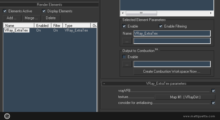Click the G logo icon in footer
Viewport: 220px width, 120px height.
pyautogui.click(x=7, y=116)
